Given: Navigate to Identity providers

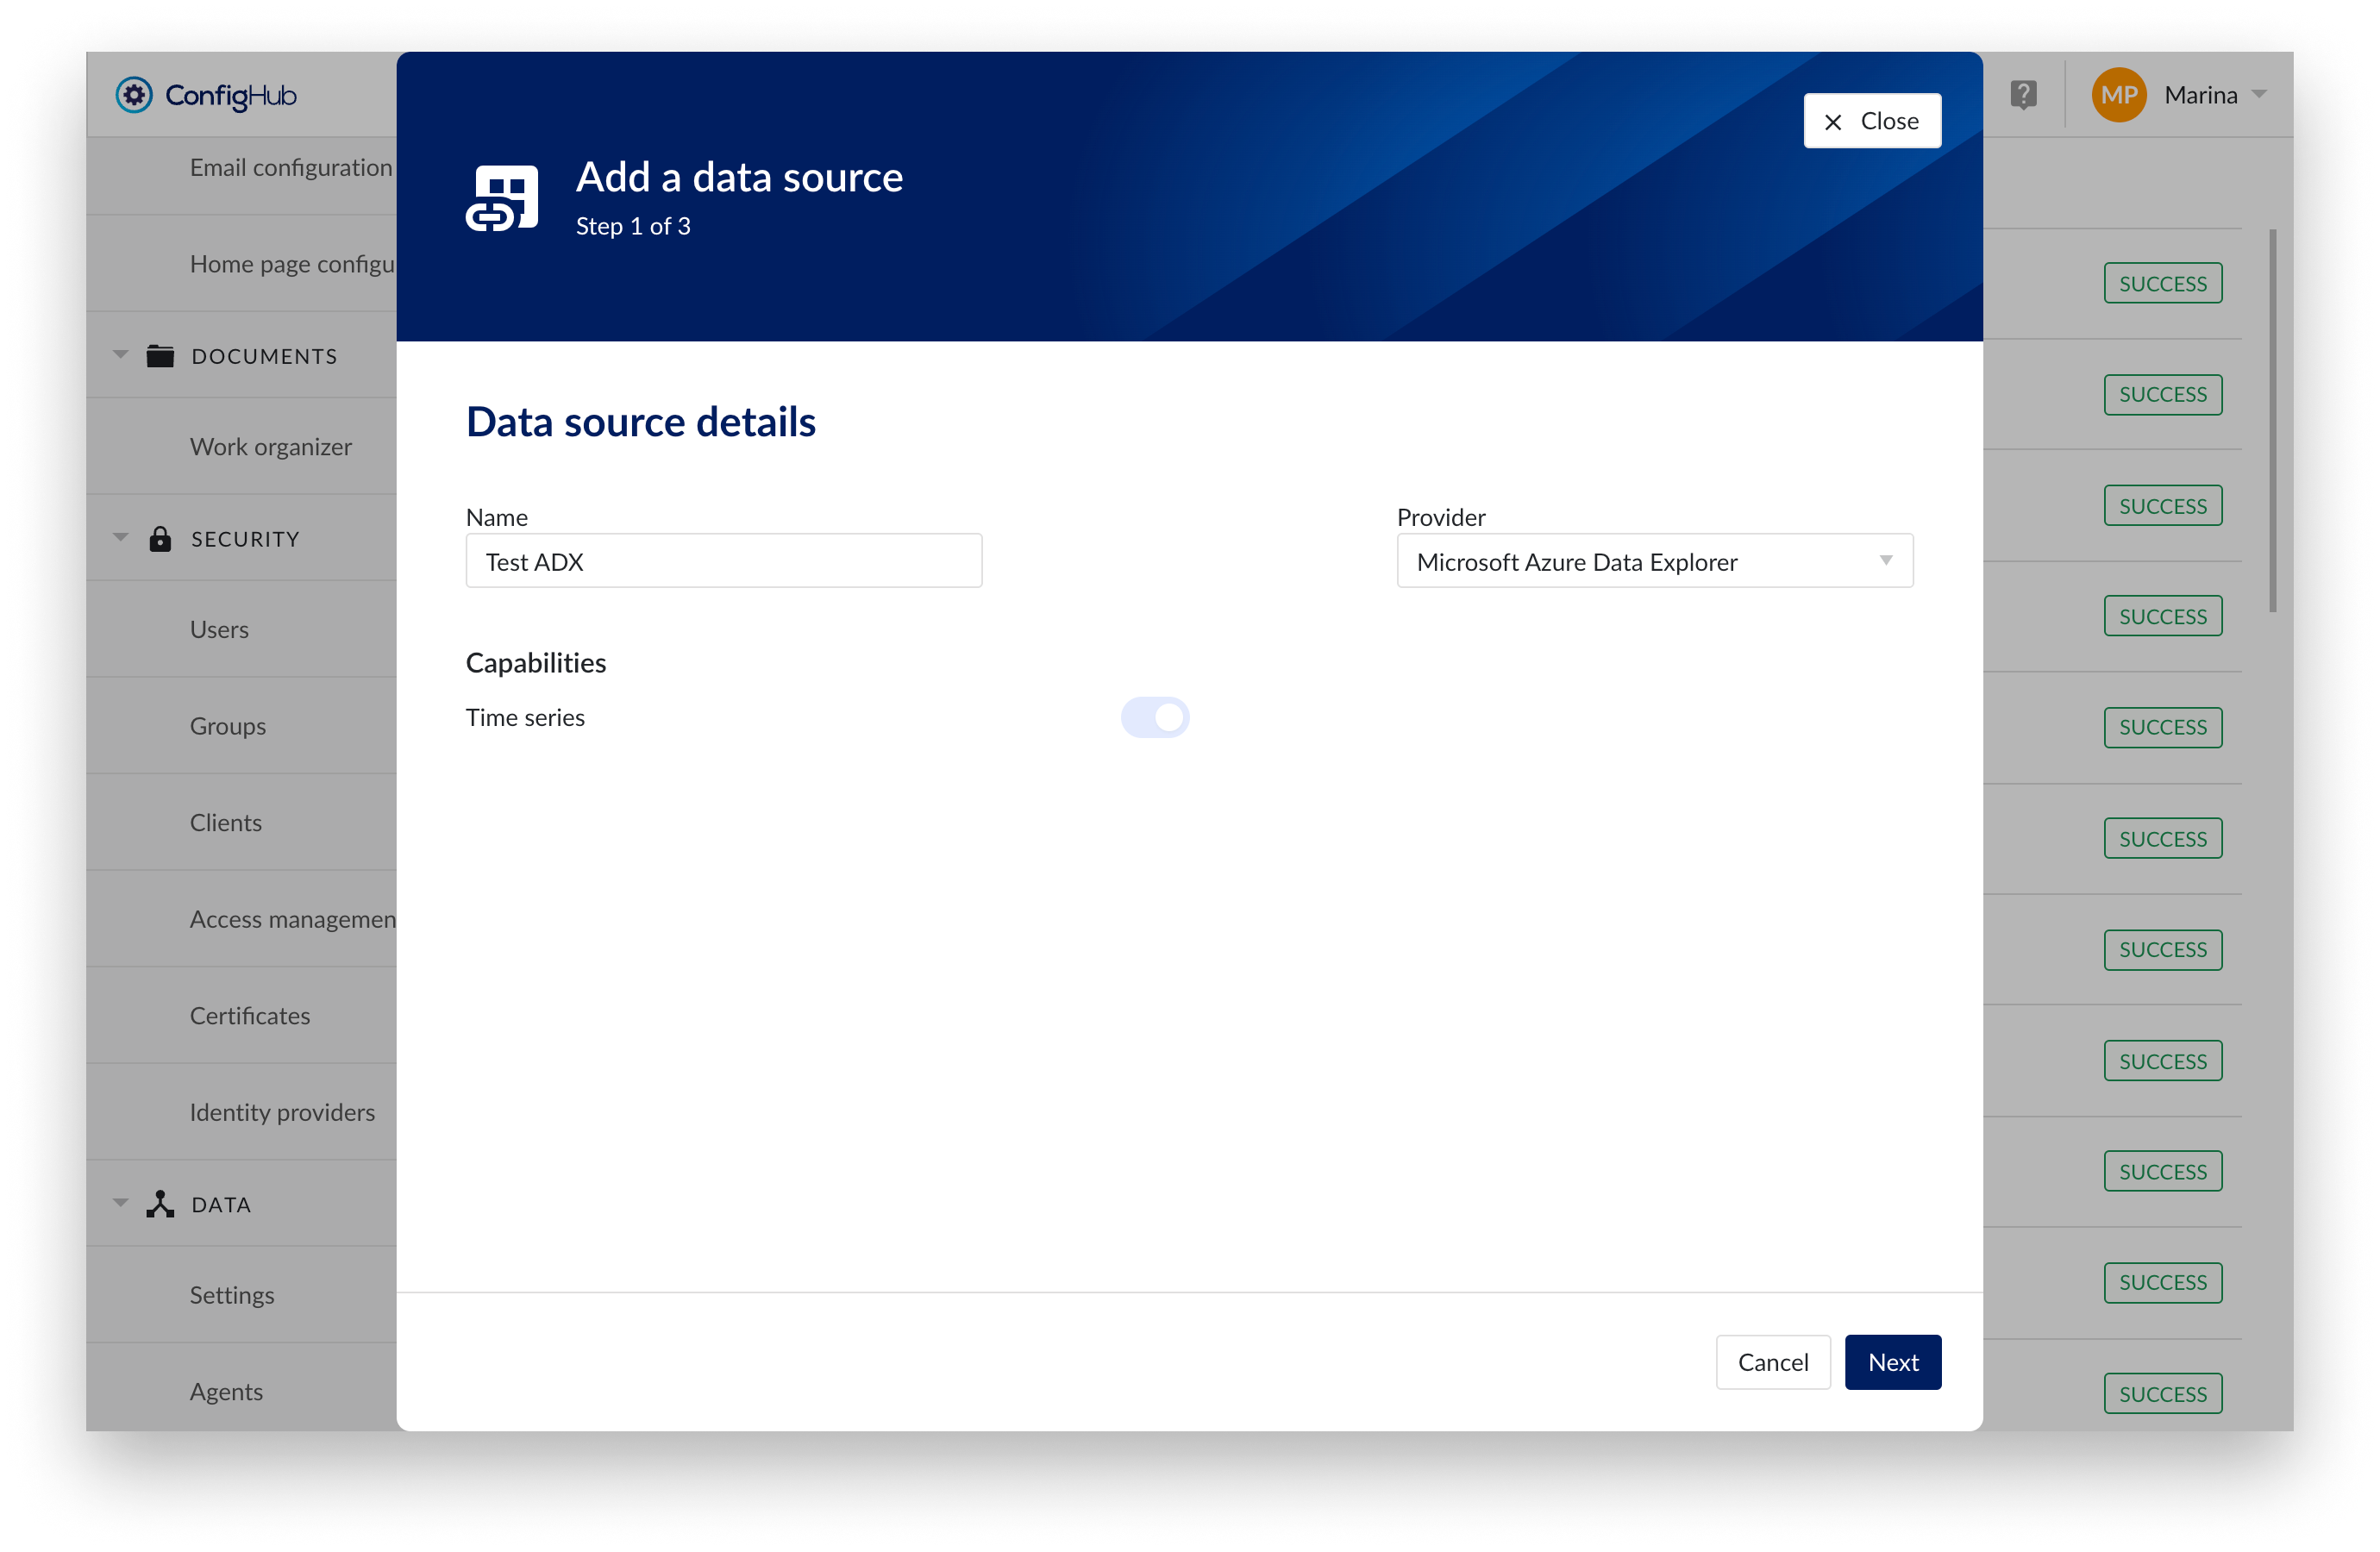Looking at the screenshot, I should pyautogui.click(x=282, y=1111).
